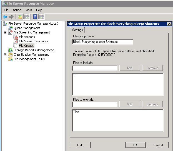This screenshot has width=173, height=151.
Task: Click the Forward arrow toolbar icon
Action: (x=11, y=17)
